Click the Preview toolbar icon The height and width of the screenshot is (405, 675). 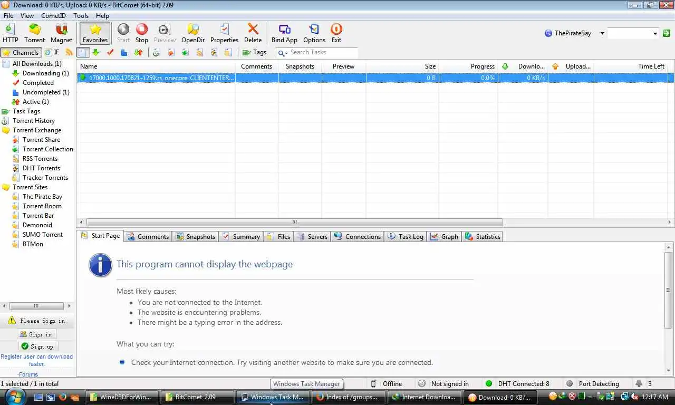pos(165,33)
